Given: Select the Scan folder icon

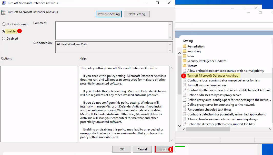Looking at the screenshot, I should [x=185, y=56].
